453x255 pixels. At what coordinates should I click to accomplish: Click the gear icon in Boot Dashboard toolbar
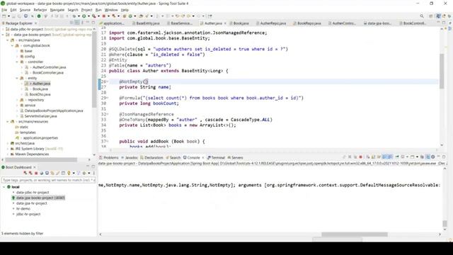[84, 173]
